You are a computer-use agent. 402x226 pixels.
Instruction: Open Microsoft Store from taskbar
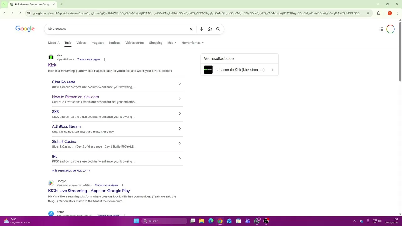[x=238, y=221]
